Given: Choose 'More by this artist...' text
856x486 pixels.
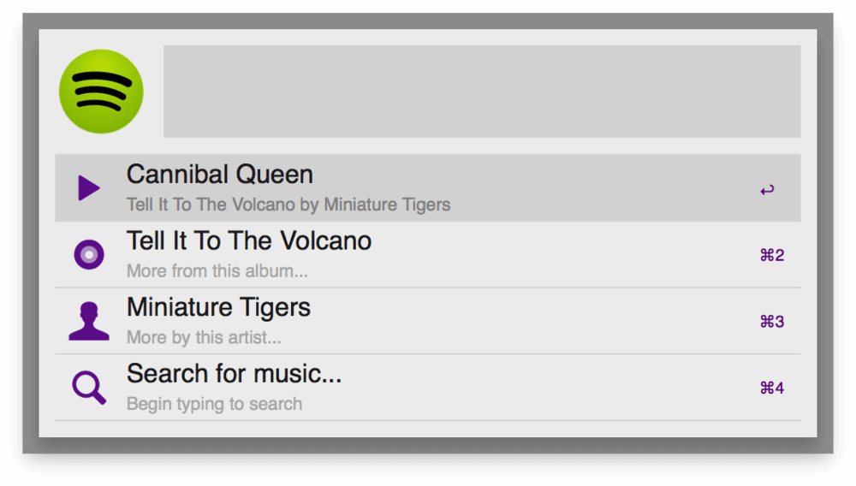Looking at the screenshot, I should pyautogui.click(x=204, y=337).
